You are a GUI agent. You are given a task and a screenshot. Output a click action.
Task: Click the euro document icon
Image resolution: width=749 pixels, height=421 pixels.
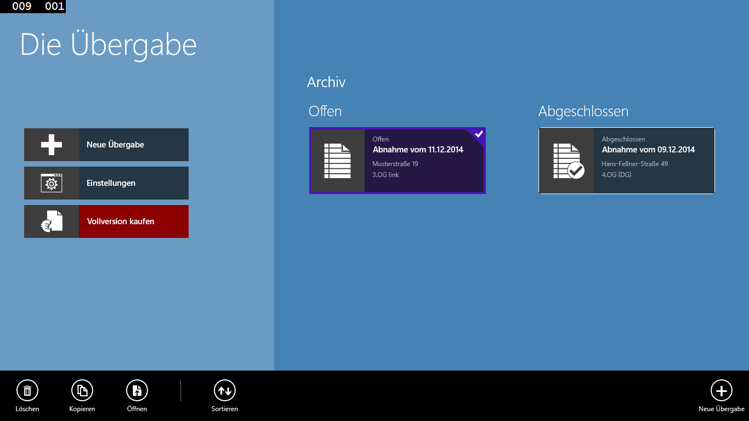(52, 221)
